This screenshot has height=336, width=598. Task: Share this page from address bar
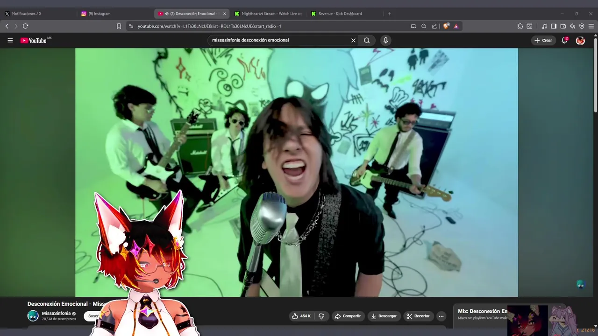(434, 26)
